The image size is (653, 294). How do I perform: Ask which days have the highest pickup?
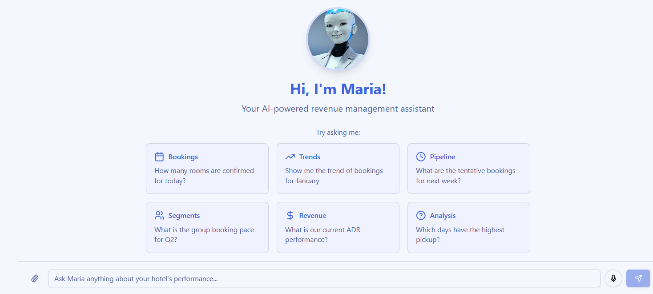coord(460,234)
